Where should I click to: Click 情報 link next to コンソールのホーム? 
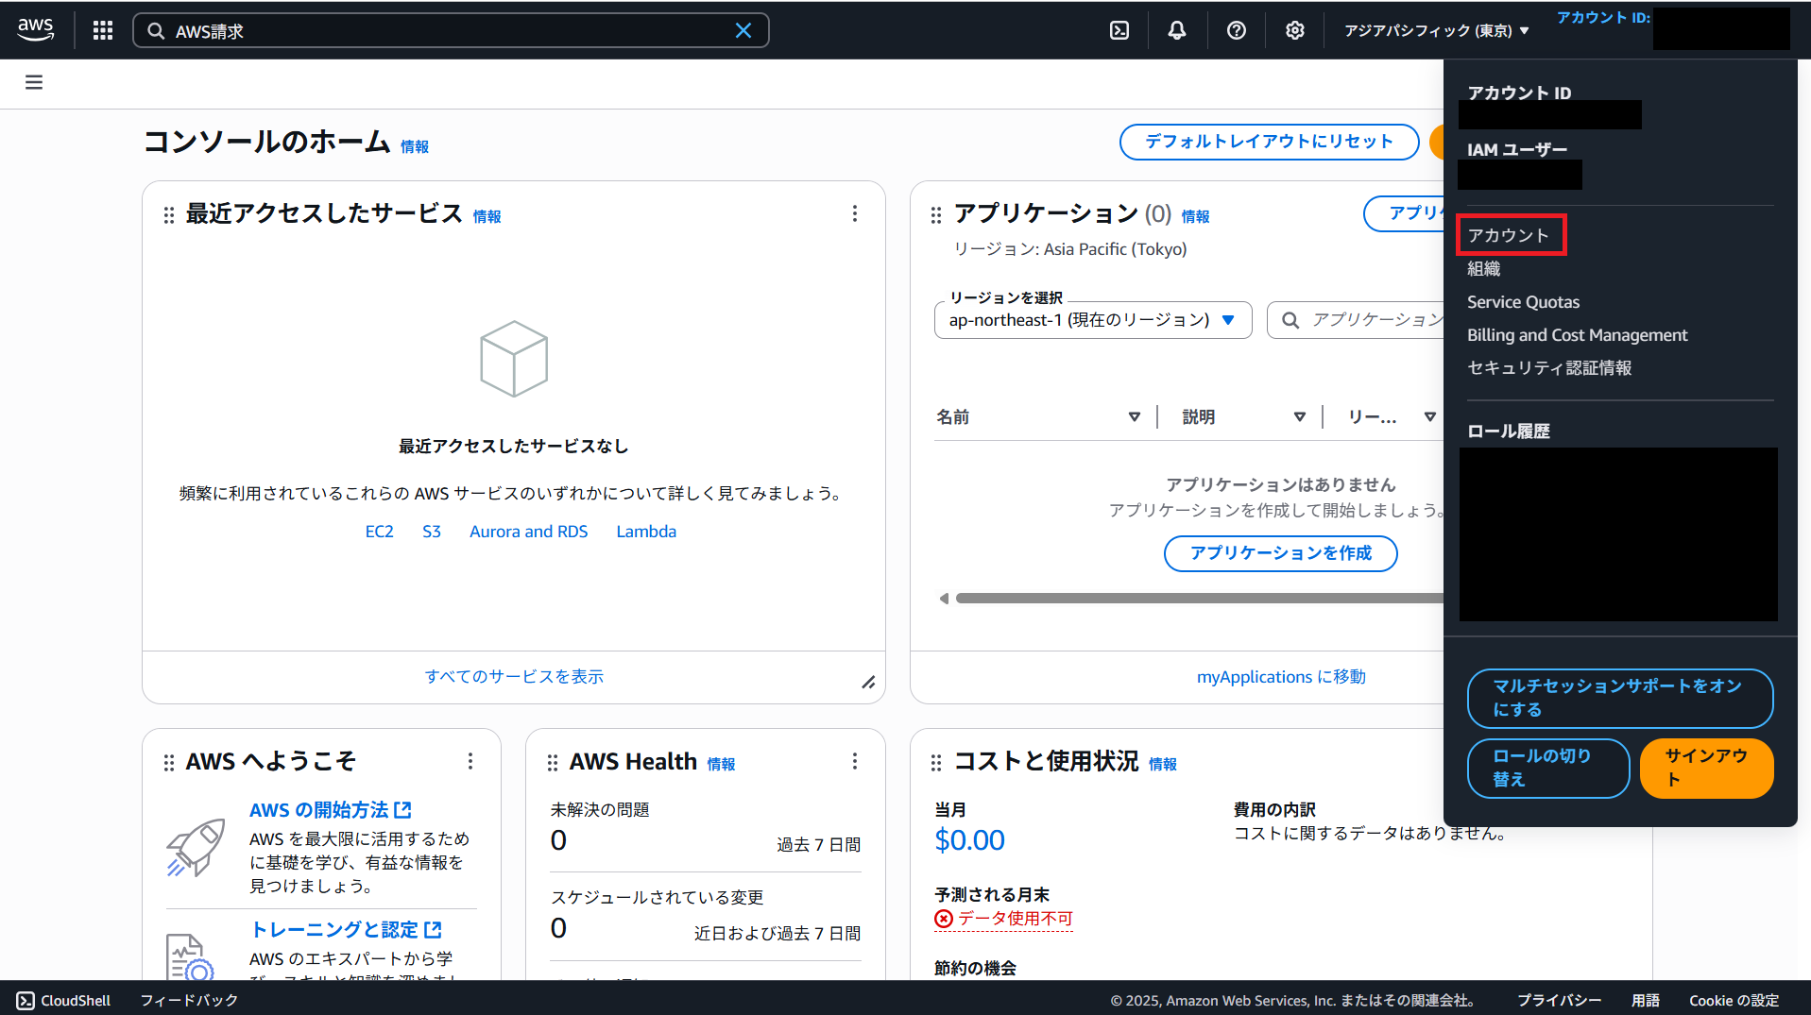click(415, 146)
